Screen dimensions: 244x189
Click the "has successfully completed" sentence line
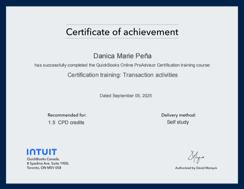[122, 65]
